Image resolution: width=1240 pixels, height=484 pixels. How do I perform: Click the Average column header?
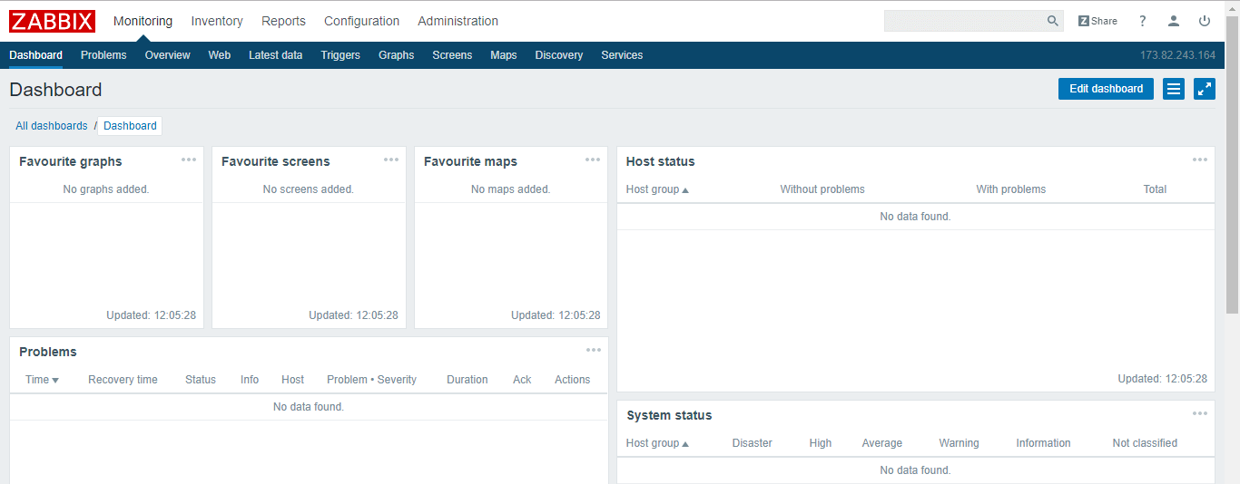click(882, 443)
